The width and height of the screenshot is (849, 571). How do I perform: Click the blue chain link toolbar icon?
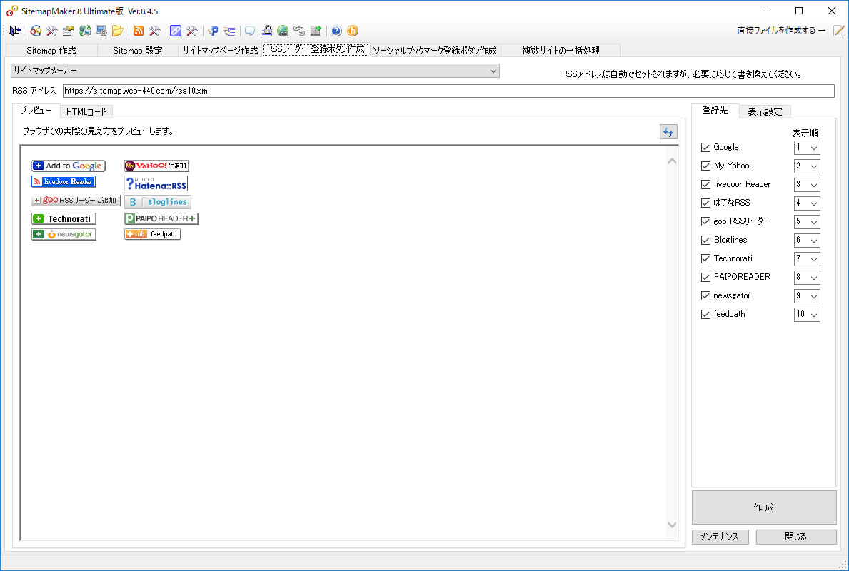pos(176,31)
